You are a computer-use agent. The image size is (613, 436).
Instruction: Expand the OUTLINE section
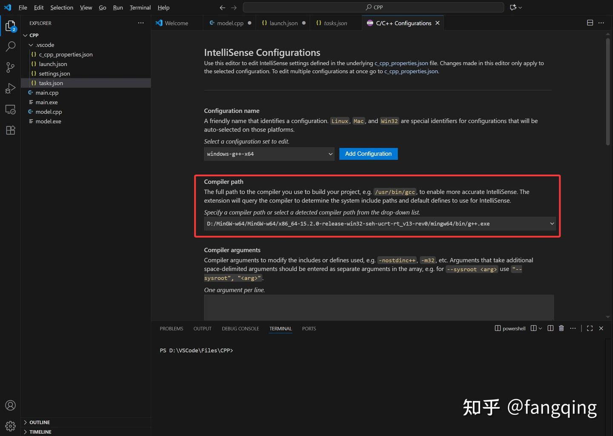(40, 422)
